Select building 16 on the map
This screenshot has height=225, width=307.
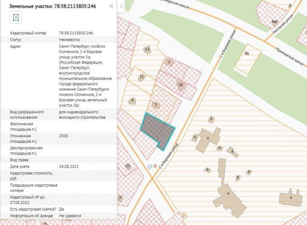pos(180,85)
